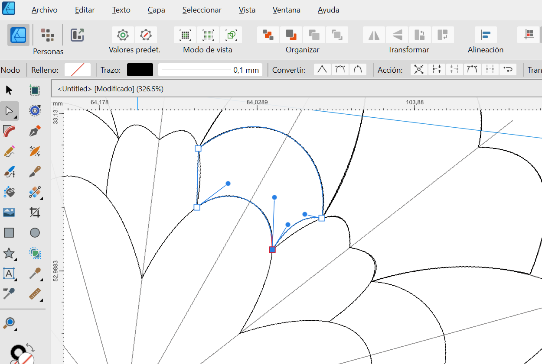The height and width of the screenshot is (364, 542).
Task: Switch to Export Persona
Action: (77, 35)
